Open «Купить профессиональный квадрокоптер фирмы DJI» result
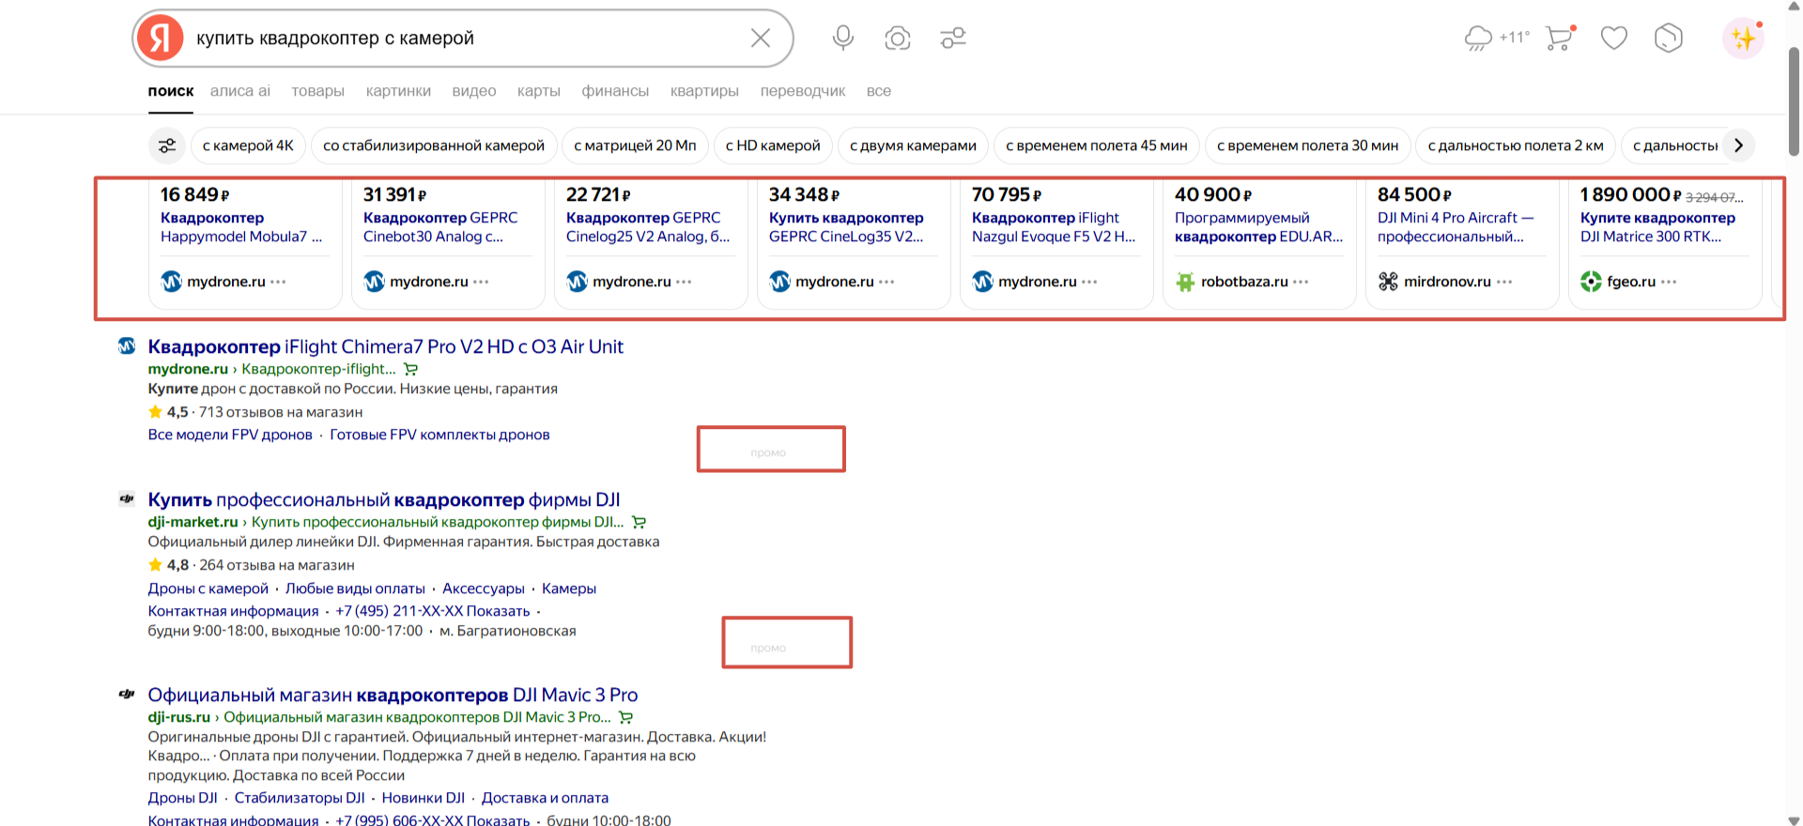 (x=384, y=500)
